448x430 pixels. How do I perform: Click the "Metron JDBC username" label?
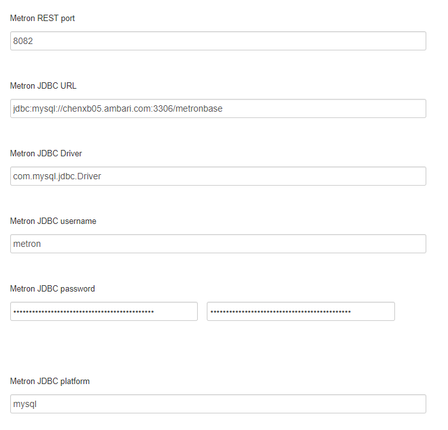click(53, 221)
